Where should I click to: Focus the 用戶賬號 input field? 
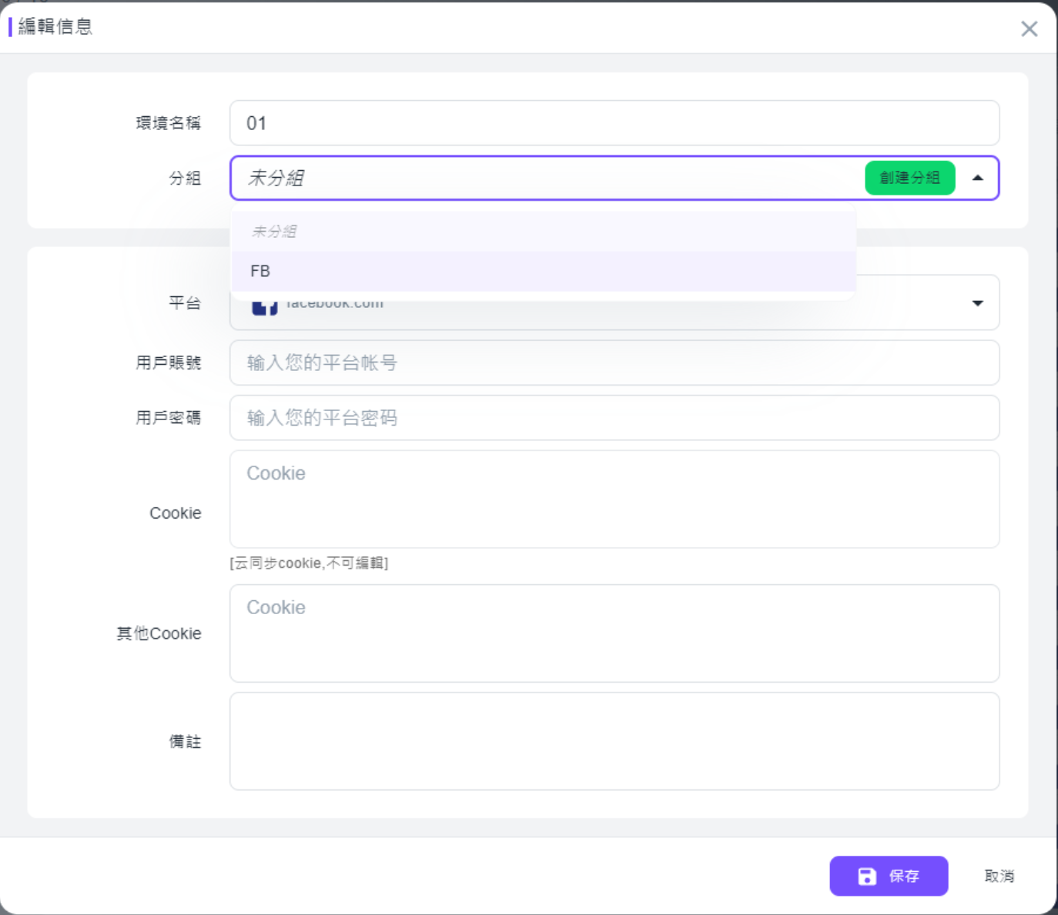click(614, 362)
